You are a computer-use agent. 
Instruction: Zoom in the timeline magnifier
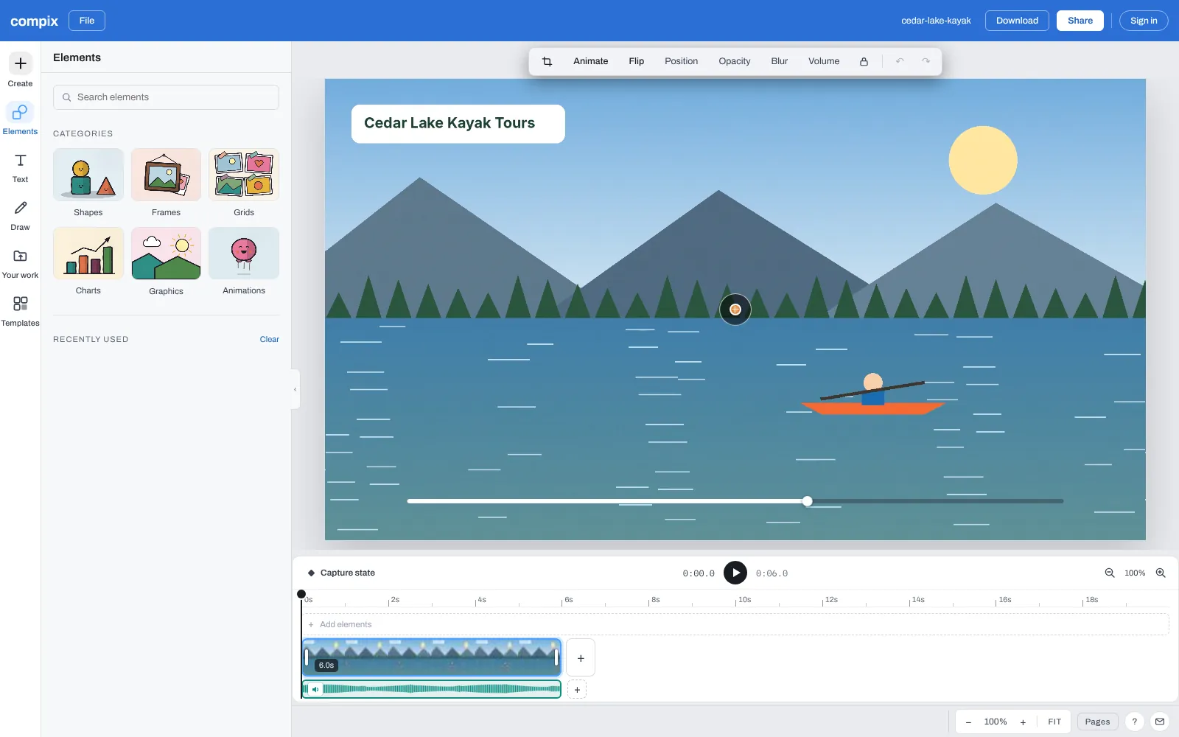click(1161, 573)
